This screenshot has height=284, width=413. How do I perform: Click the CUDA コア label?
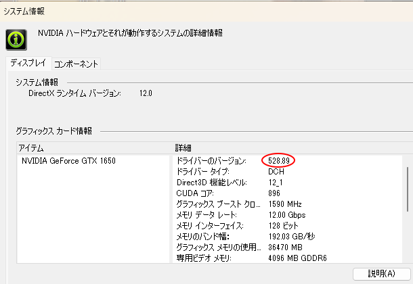(x=195, y=193)
